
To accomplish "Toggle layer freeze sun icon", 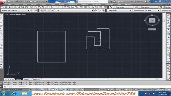I will (48, 10).
